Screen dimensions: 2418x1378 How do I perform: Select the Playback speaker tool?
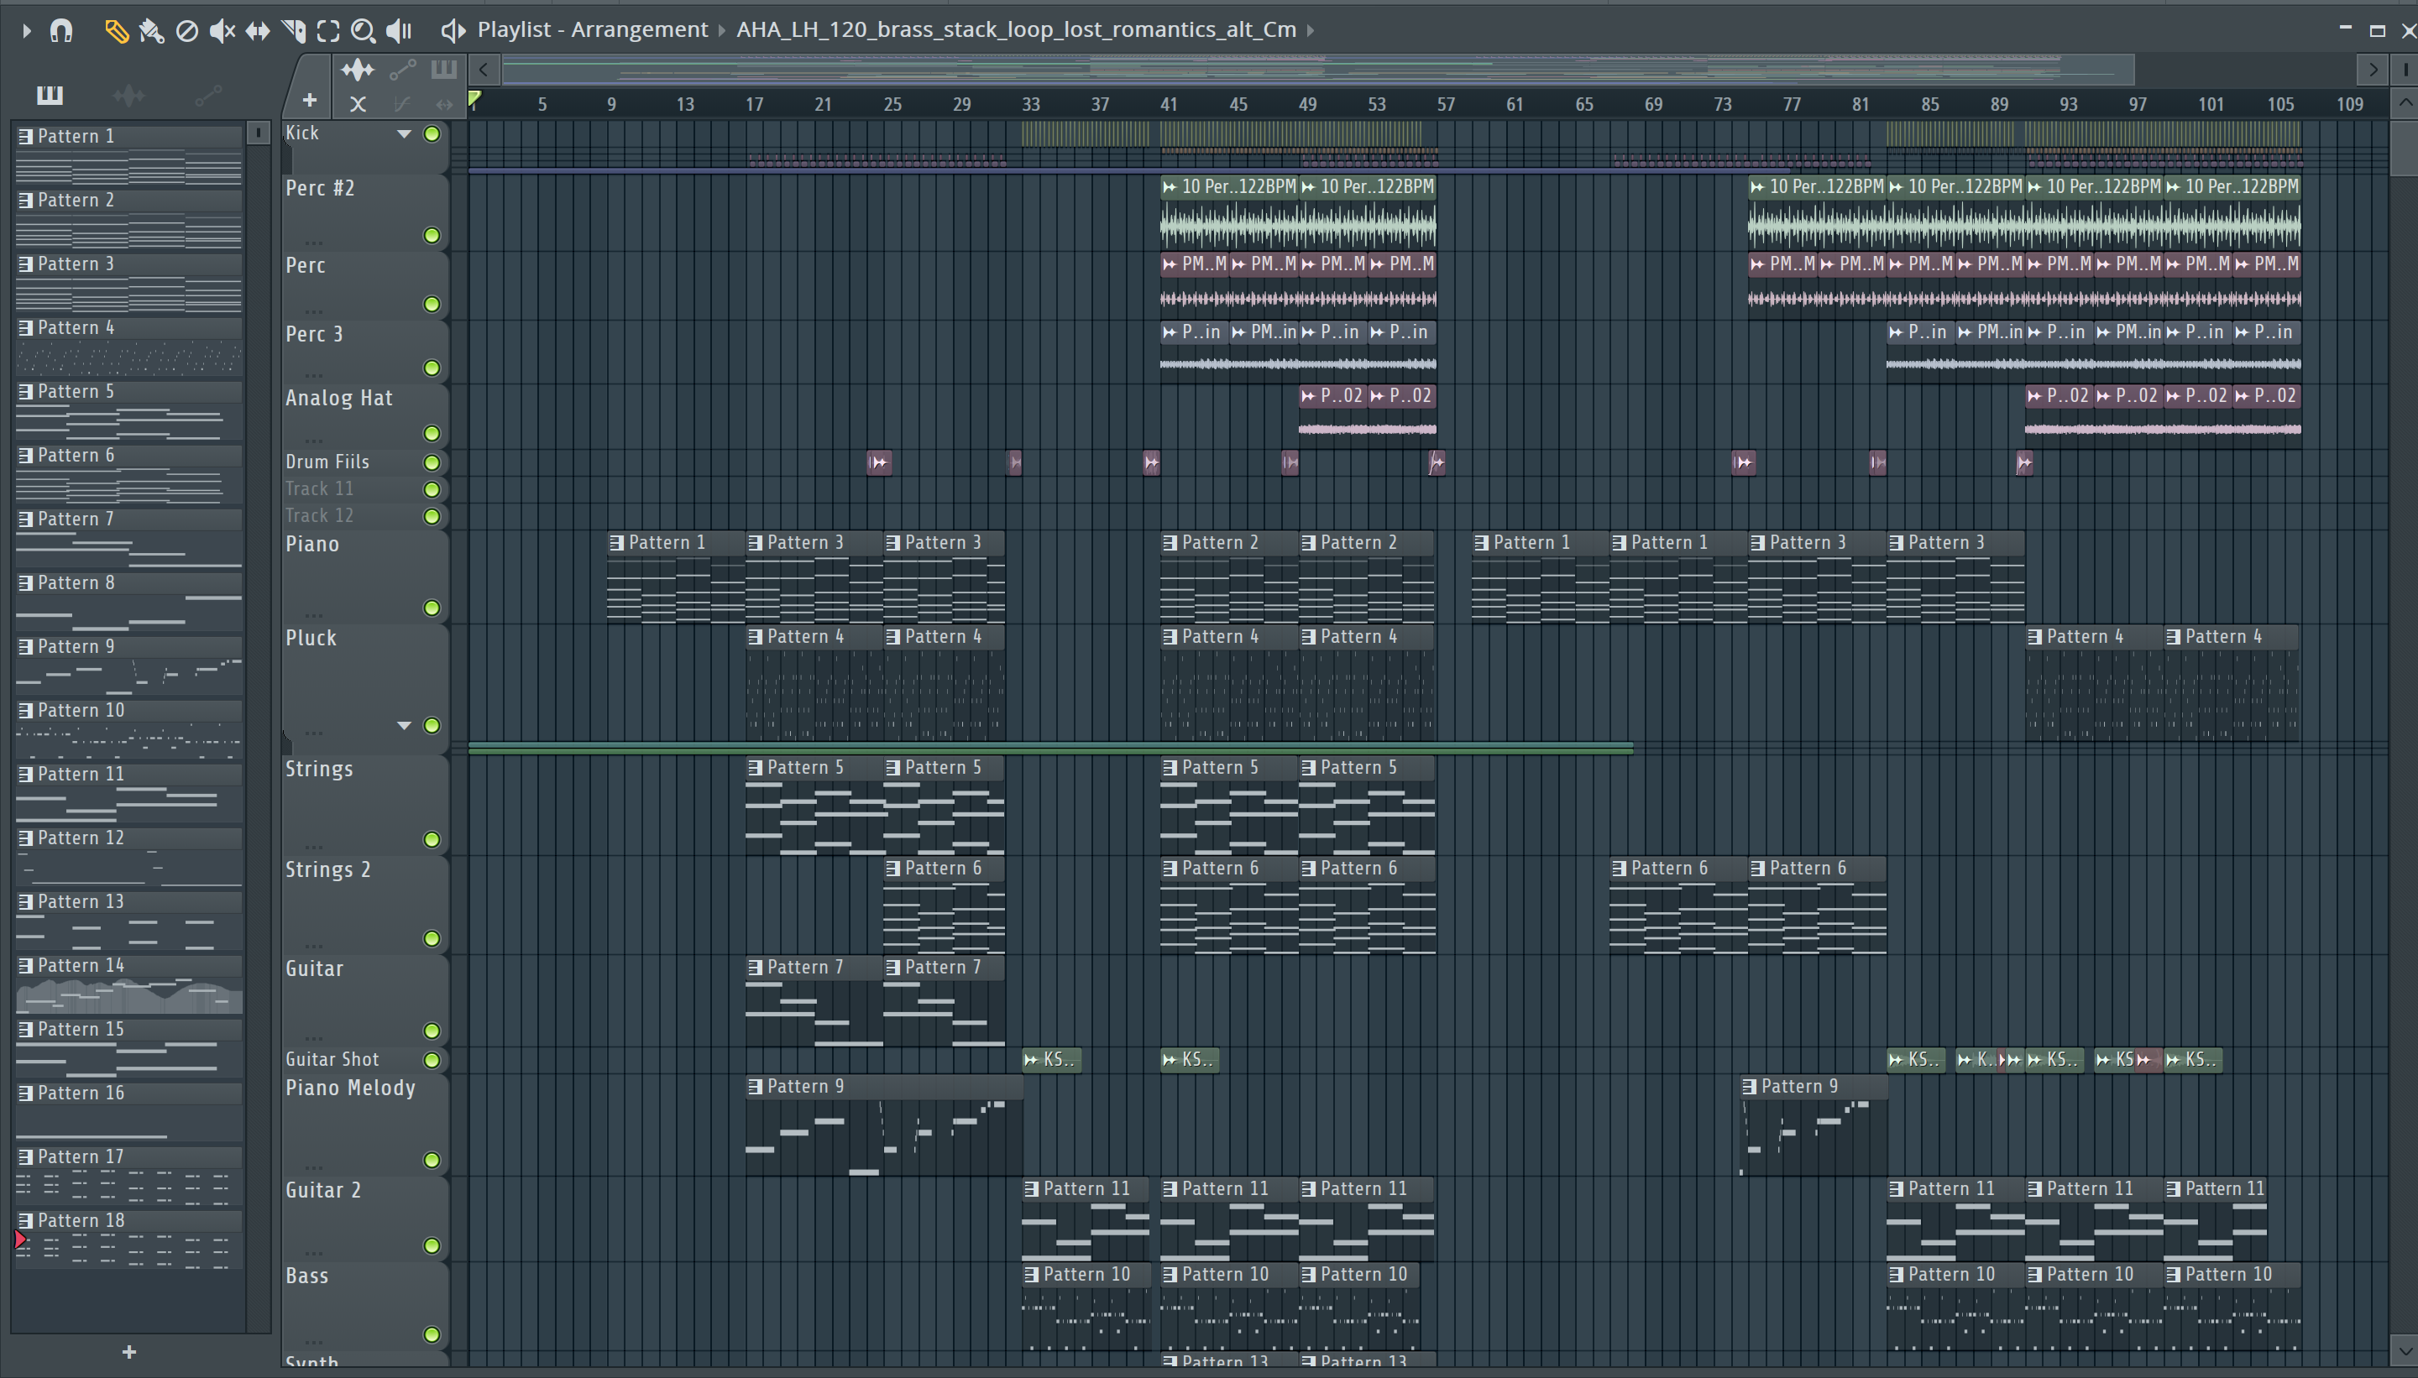pyautogui.click(x=399, y=31)
